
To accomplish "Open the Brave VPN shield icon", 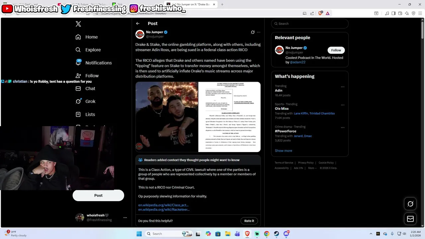I will (x=413, y=13).
